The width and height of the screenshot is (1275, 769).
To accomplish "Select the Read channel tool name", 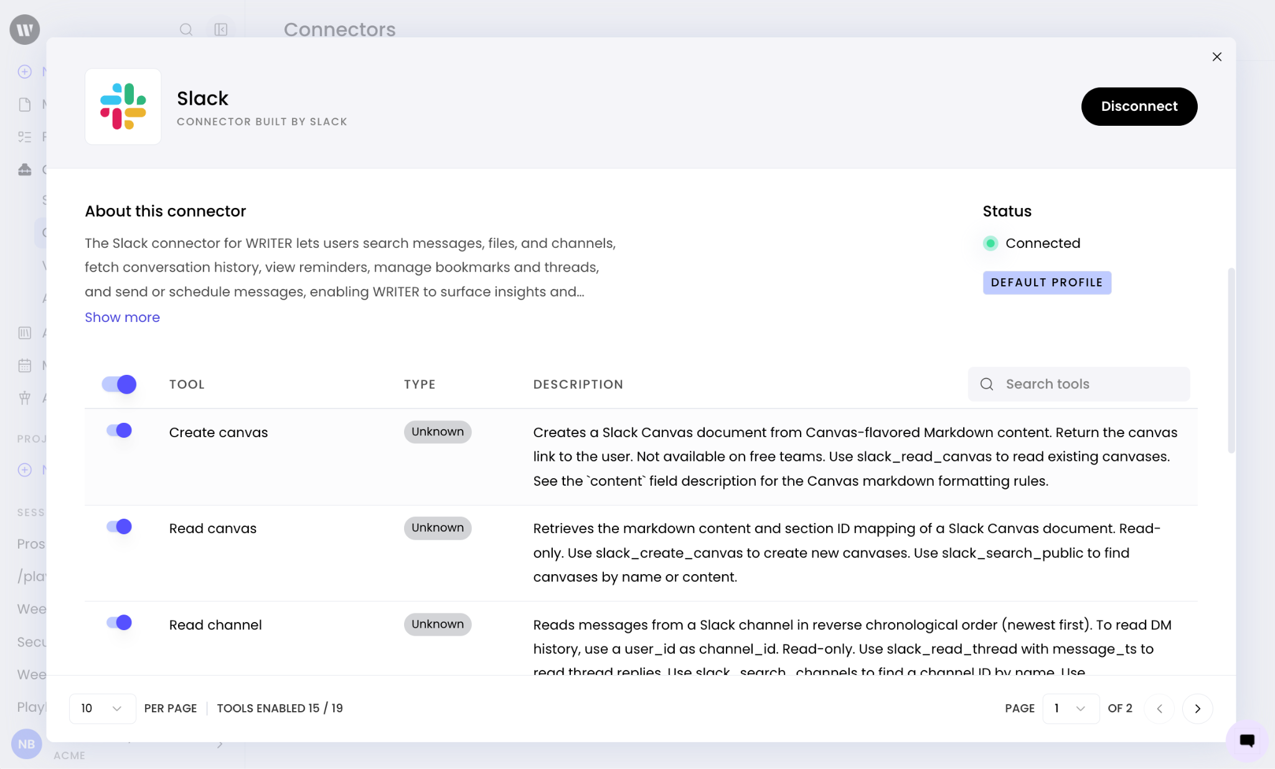I will 215,625.
